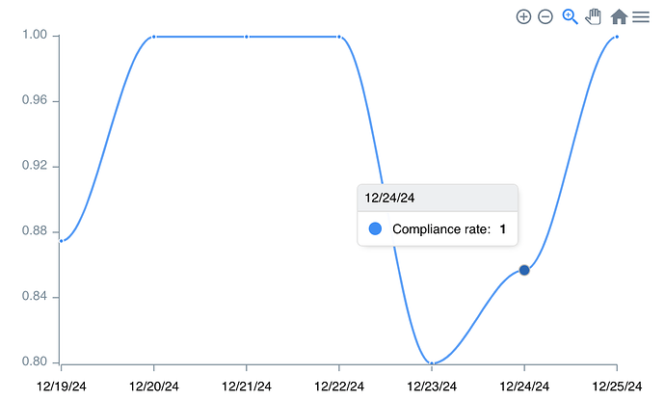The image size is (665, 401).
Task: Activate the selection zoom magnifier tool
Action: tap(570, 16)
